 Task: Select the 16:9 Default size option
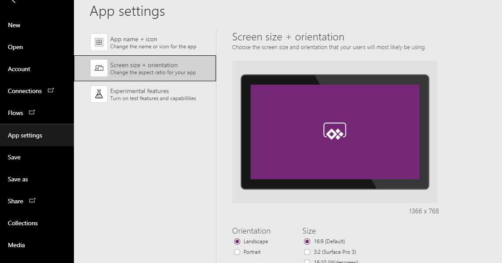pyautogui.click(x=307, y=241)
